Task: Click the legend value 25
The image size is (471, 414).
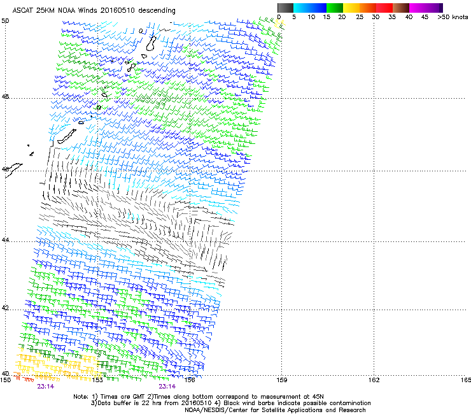Action: click(x=360, y=17)
